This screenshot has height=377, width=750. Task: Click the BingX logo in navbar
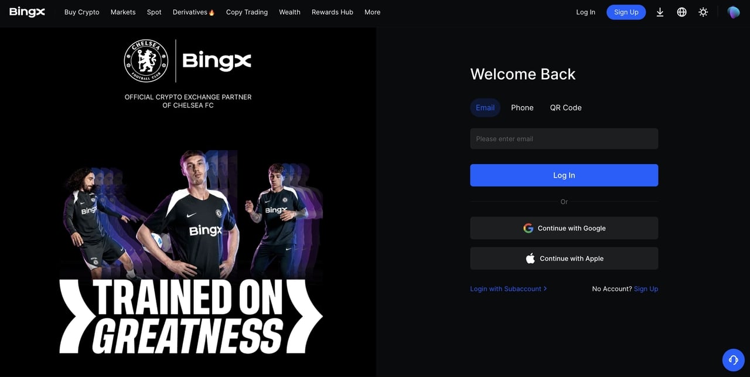[x=27, y=12]
